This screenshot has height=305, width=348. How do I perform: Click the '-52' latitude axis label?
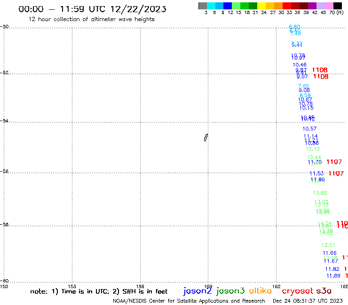[4, 73]
